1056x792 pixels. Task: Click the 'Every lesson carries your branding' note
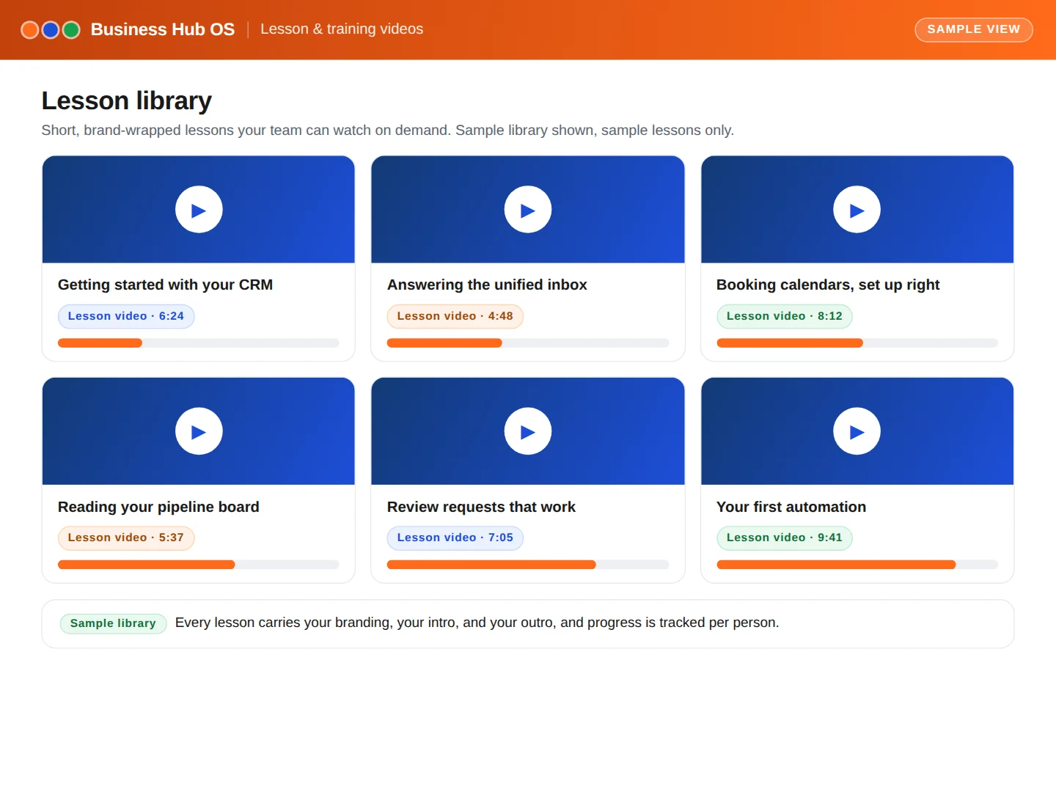(x=477, y=623)
